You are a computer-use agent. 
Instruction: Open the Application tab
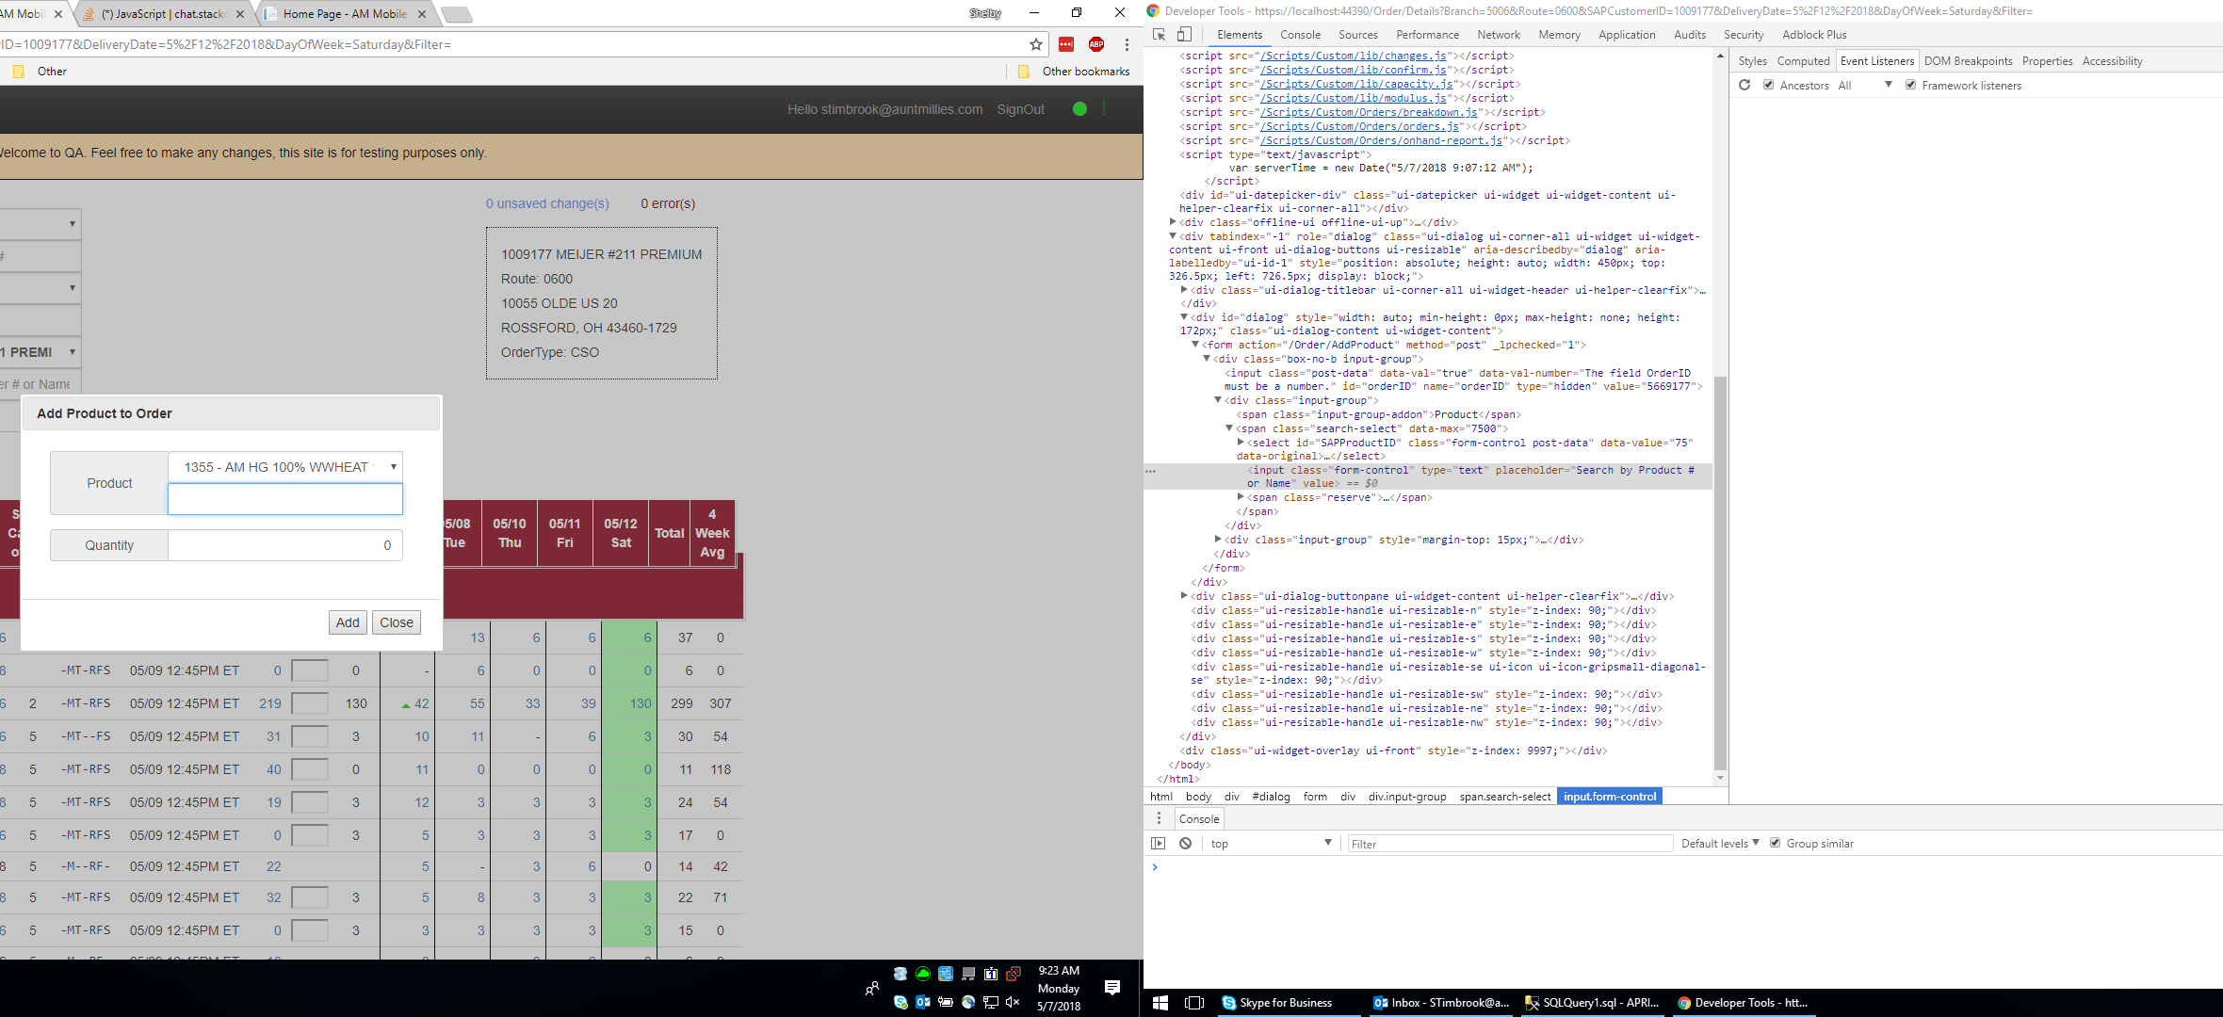tap(1627, 35)
